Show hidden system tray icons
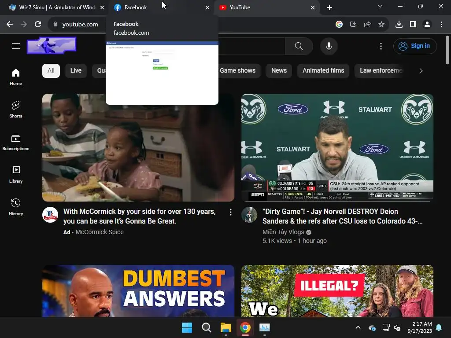This screenshot has width=451, height=338. pos(358,327)
